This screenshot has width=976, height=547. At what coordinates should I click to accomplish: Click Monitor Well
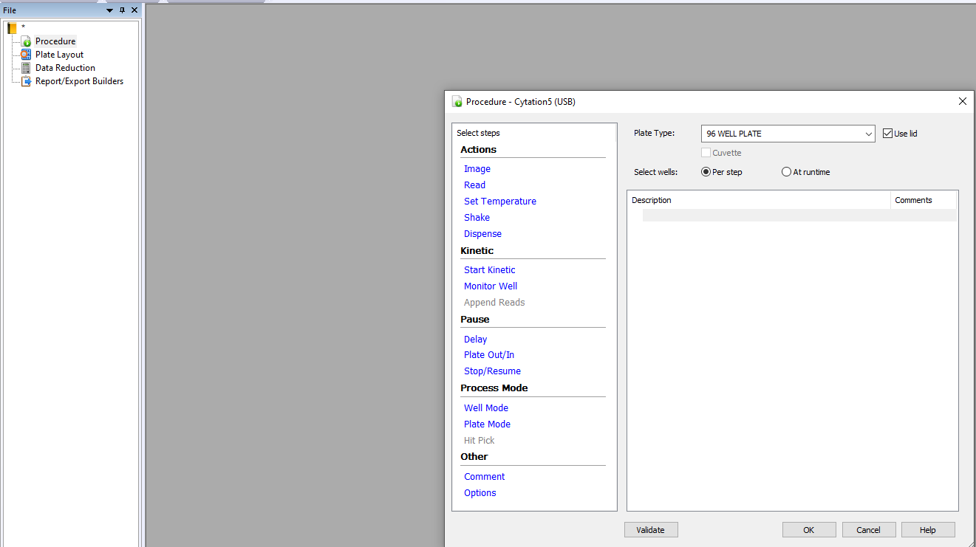click(x=491, y=286)
